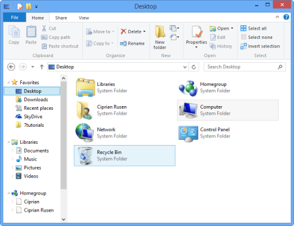
Task: Switch to the View ribbon tab
Action: click(84, 18)
